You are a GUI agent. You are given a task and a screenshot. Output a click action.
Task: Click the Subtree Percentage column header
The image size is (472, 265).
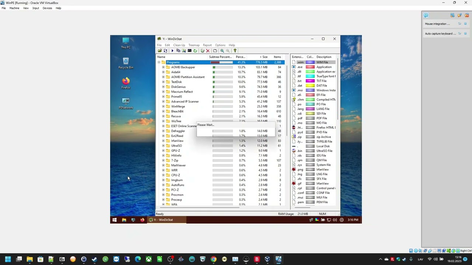tap(221, 57)
